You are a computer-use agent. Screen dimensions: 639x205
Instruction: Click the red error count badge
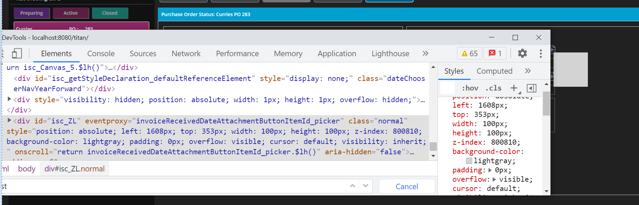point(495,53)
